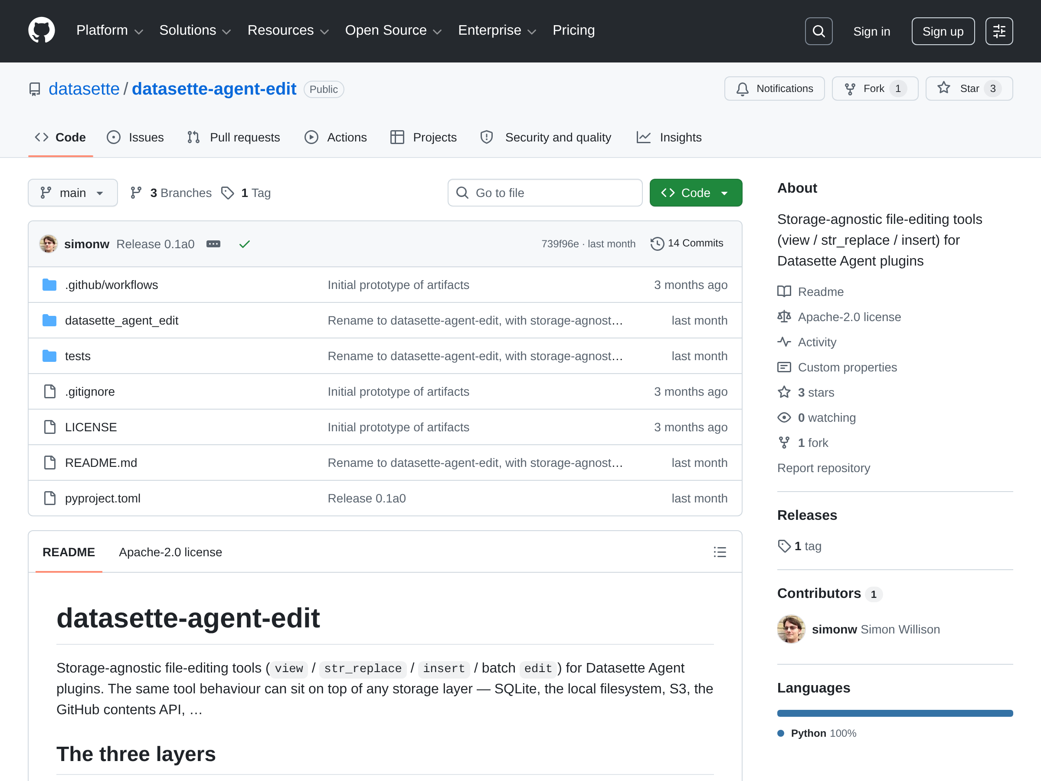Switch to the Pull requests tab
1041x781 pixels.
234,137
